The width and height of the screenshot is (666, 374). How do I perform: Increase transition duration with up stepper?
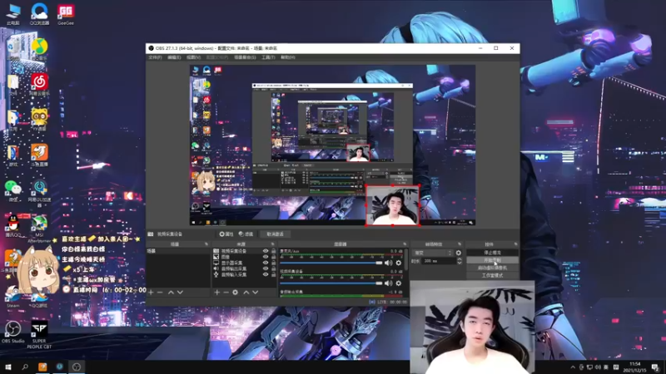point(460,259)
